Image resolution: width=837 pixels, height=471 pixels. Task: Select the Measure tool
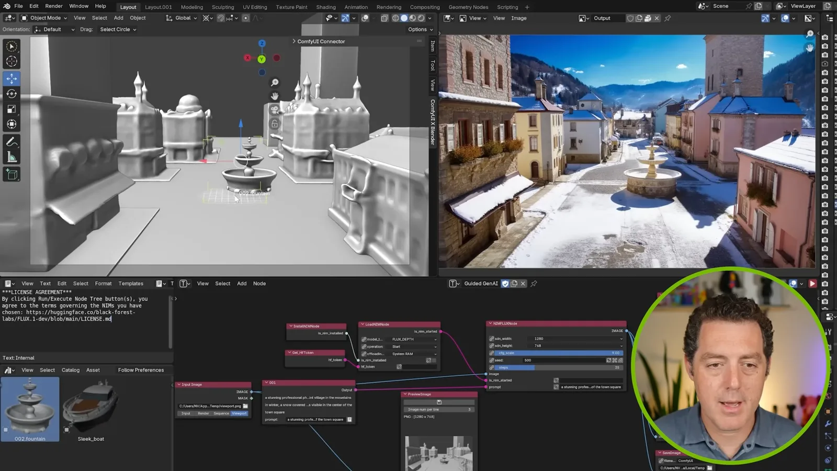point(12,157)
